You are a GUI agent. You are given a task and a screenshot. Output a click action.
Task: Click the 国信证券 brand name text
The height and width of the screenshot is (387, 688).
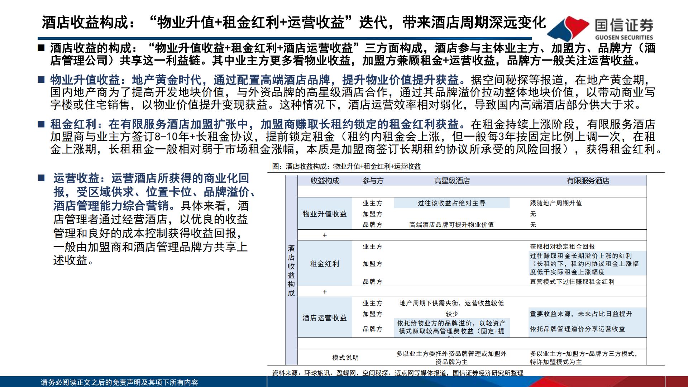624,25
